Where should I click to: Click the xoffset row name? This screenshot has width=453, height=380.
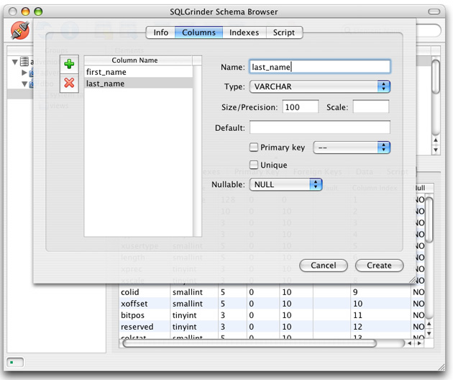click(134, 304)
